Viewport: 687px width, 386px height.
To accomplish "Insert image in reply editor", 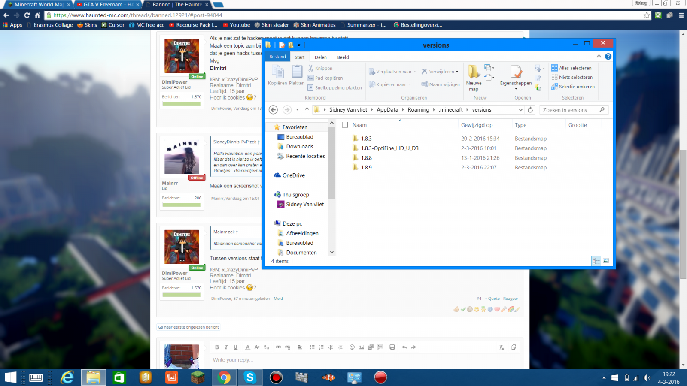I will coord(362,347).
